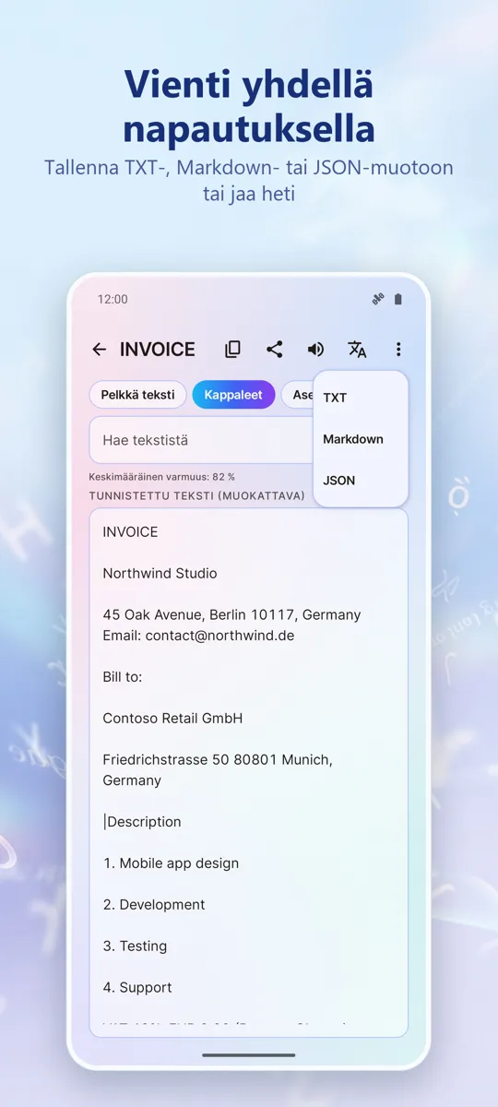Open the share icon in toolbar
Viewport: 498px width, 1107px height.
[x=274, y=350]
